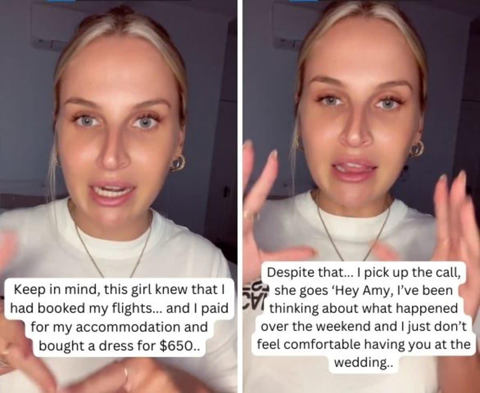This screenshot has width=480, height=393.
Task: Click the right video frame
Action: 361,196
